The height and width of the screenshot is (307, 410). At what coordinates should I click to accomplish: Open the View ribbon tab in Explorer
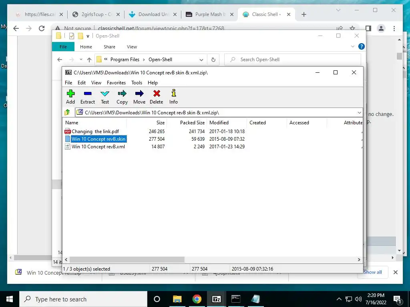point(132,47)
